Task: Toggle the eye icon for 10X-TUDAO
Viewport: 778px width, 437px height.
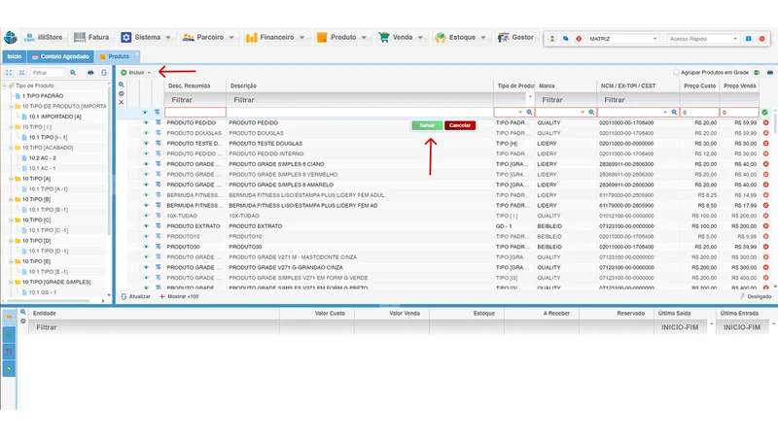Action: [146, 216]
